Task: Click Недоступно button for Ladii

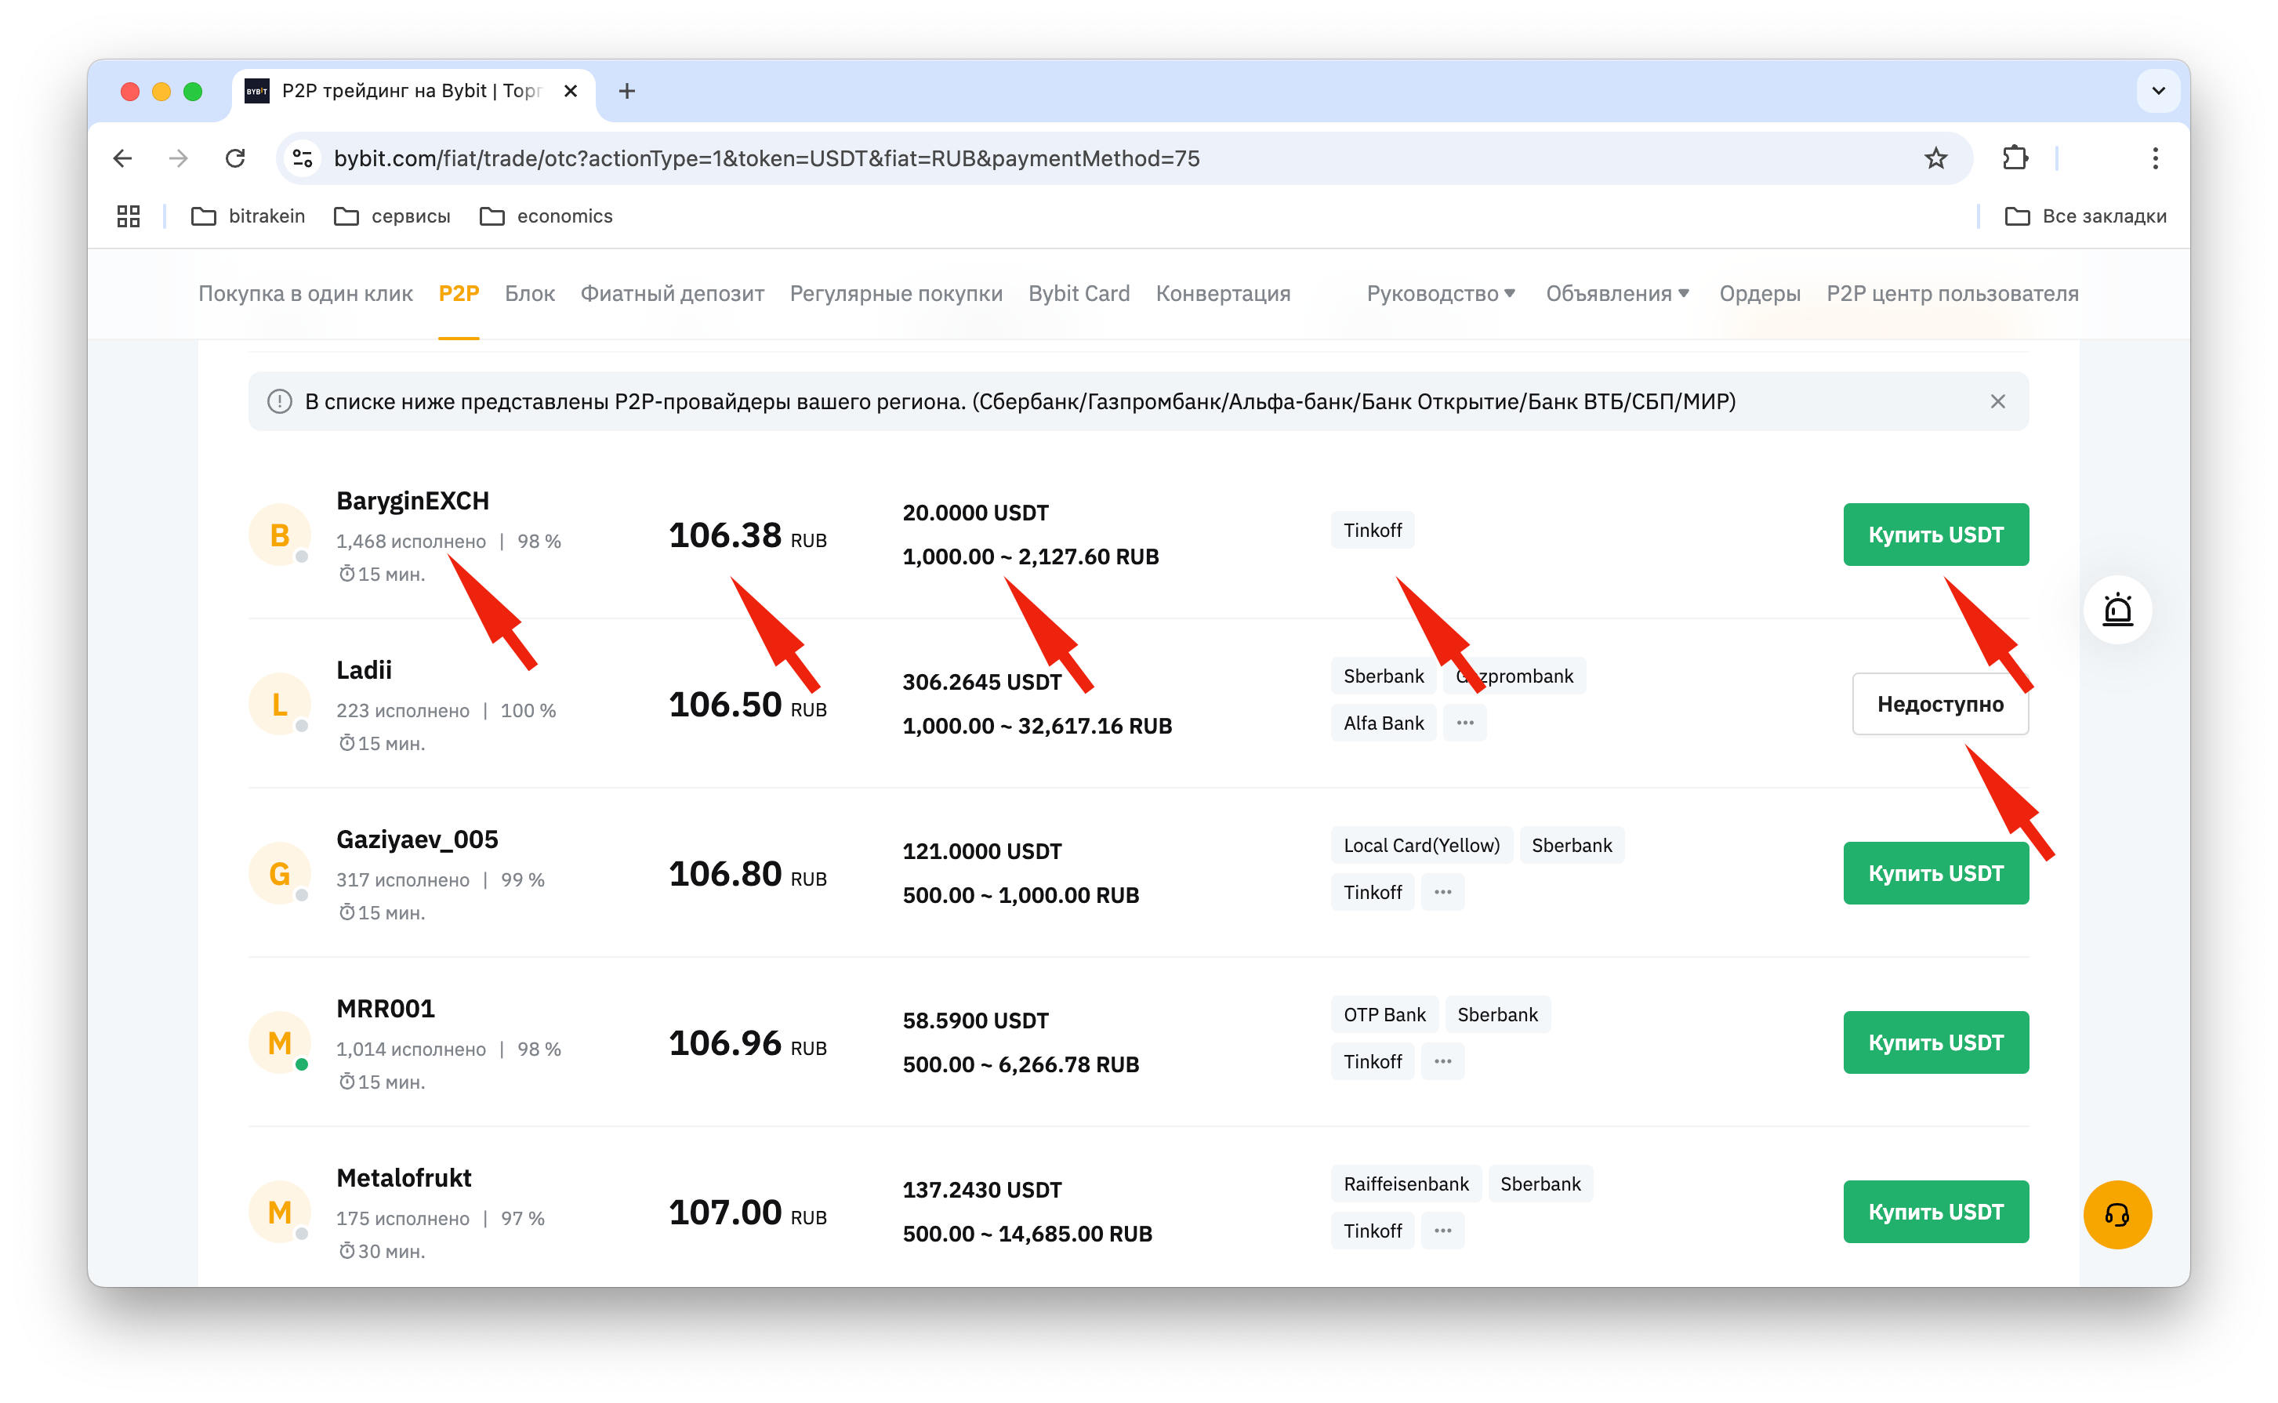Action: tap(1939, 705)
